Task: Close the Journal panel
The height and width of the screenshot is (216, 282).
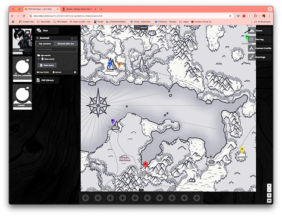Action: pos(76,39)
